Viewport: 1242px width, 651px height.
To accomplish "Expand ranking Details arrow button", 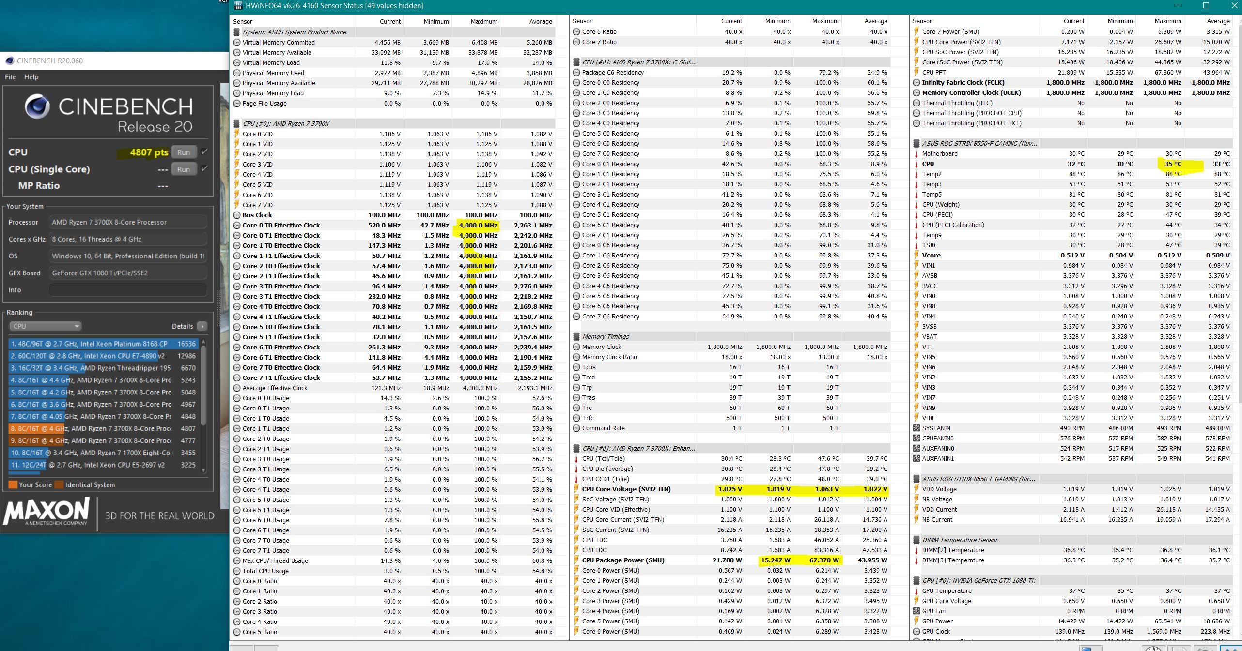I will [202, 326].
